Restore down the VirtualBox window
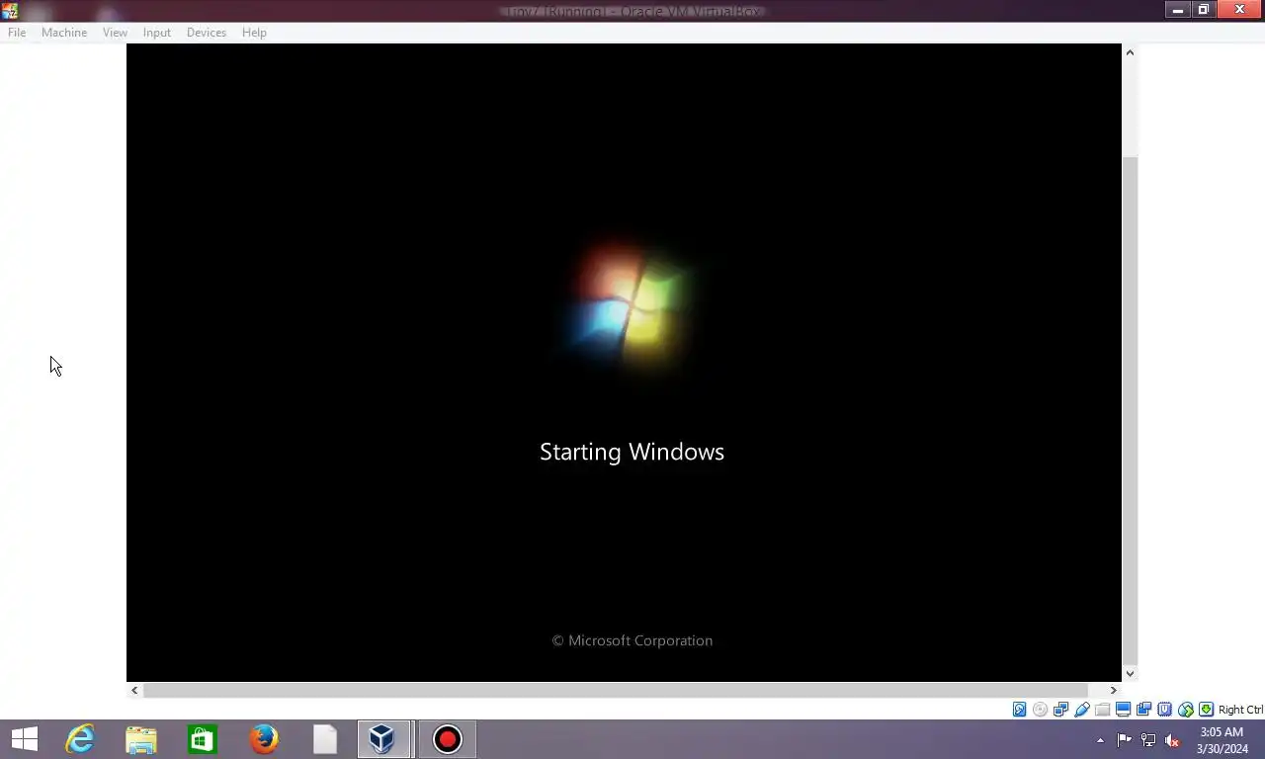The height and width of the screenshot is (759, 1265). [x=1204, y=10]
